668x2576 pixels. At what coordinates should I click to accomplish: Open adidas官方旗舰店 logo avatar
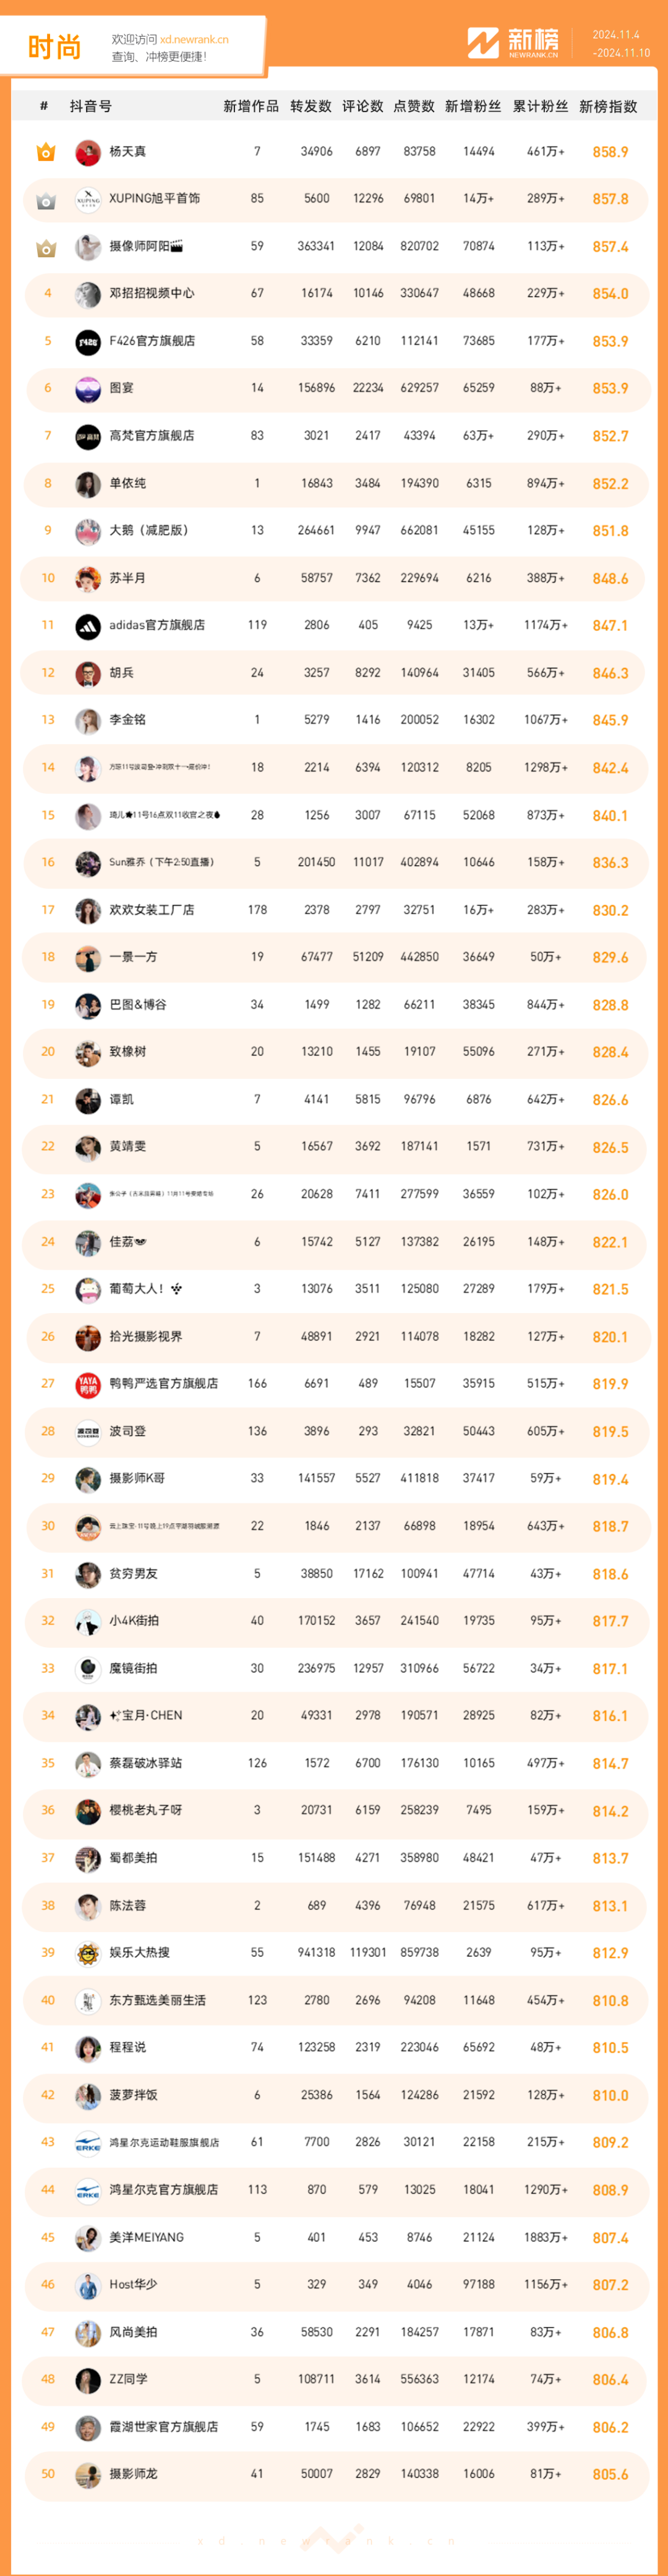88,626
